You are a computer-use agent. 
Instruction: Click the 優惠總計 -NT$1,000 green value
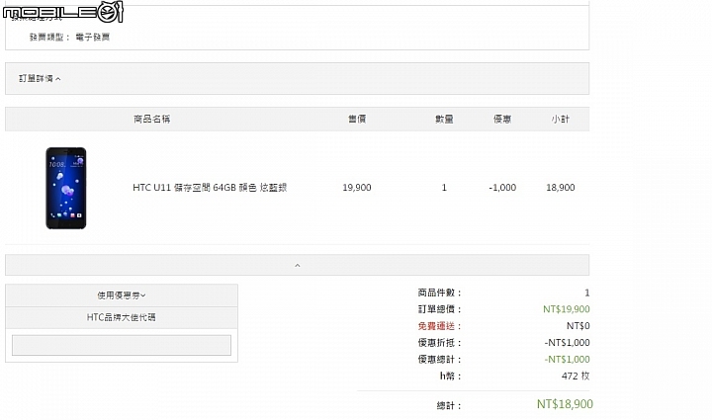tap(568, 359)
